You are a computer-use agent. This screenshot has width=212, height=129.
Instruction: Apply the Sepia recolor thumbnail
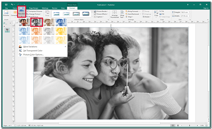pos(49,22)
